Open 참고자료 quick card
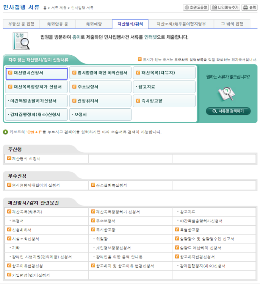 click(164, 87)
